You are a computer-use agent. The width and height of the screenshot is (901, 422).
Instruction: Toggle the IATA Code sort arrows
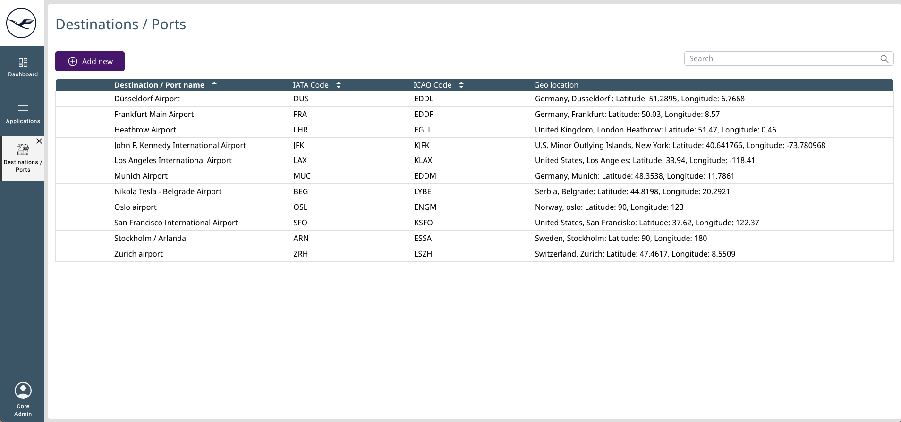coord(339,85)
